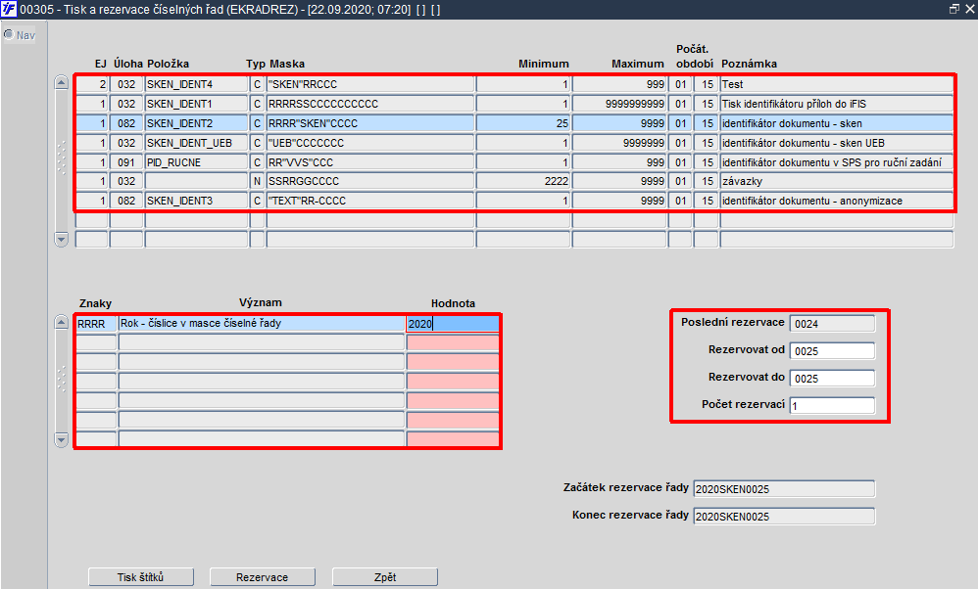The image size is (978, 589).
Task: Click the Poslední rezervace field
Action: point(832,324)
